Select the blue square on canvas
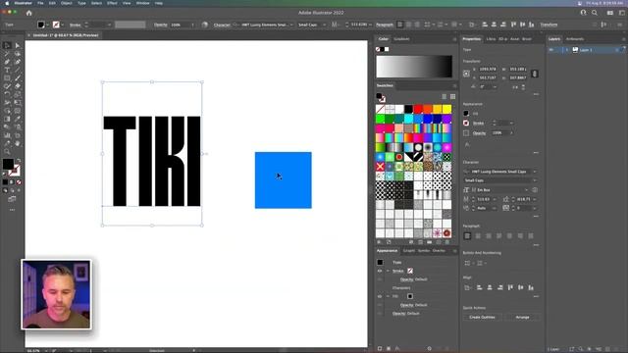Viewport: 628px width, 353px height. (284, 180)
